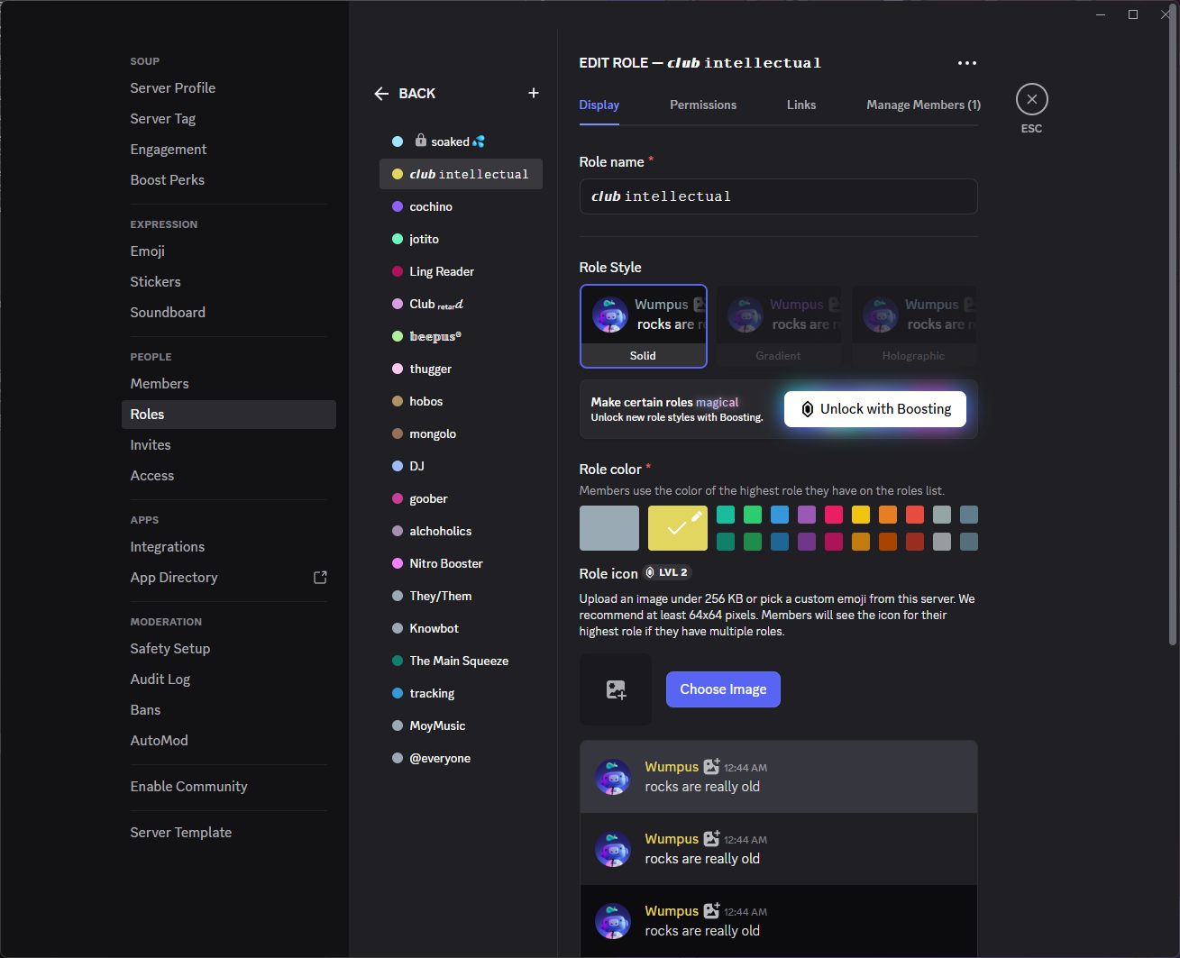Click the plus icon to create role
The width and height of the screenshot is (1180, 958).
coord(534,93)
